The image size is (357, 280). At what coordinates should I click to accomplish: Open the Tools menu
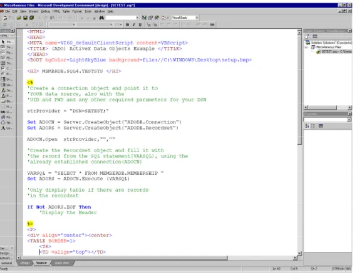click(x=88, y=11)
